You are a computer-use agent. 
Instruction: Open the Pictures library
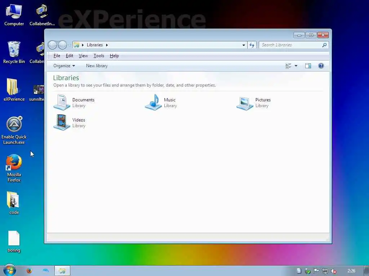click(254, 102)
